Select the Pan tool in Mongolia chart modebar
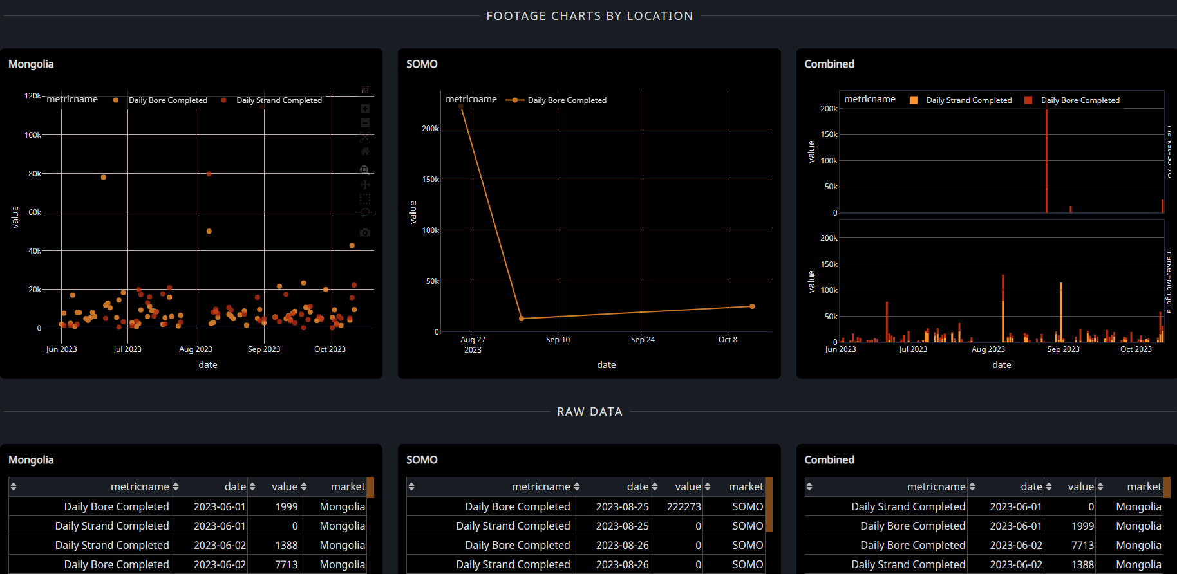The image size is (1177, 574). [x=365, y=185]
